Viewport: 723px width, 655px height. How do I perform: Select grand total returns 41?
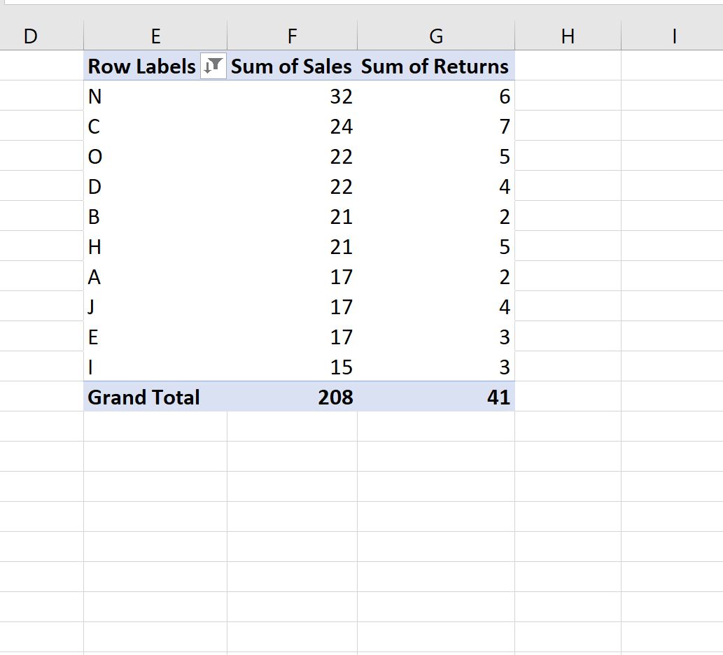[x=436, y=396]
